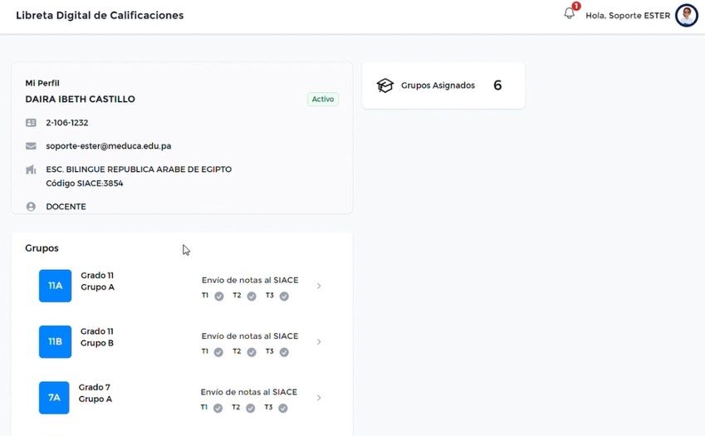The image size is (705, 436).
Task: Expand Grado 11 Grupo B with chevron arrow
Action: pyautogui.click(x=319, y=341)
